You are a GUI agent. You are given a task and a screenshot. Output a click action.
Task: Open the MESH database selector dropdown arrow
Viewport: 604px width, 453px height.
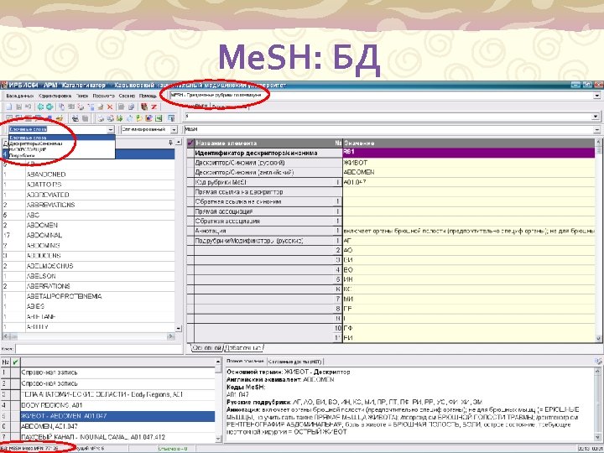(x=597, y=95)
